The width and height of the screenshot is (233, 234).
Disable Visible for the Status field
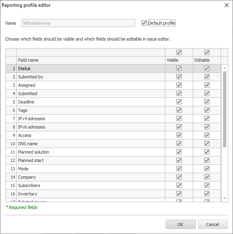(179, 68)
